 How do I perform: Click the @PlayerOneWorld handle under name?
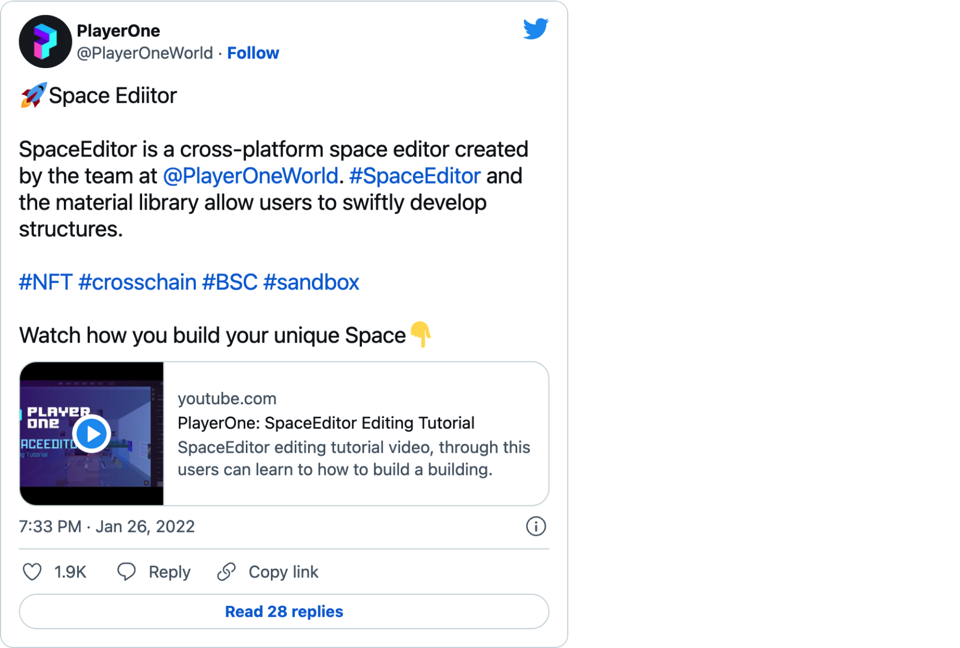pos(145,53)
